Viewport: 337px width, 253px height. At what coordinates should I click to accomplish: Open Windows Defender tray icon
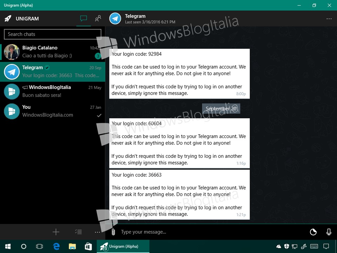click(x=286, y=247)
